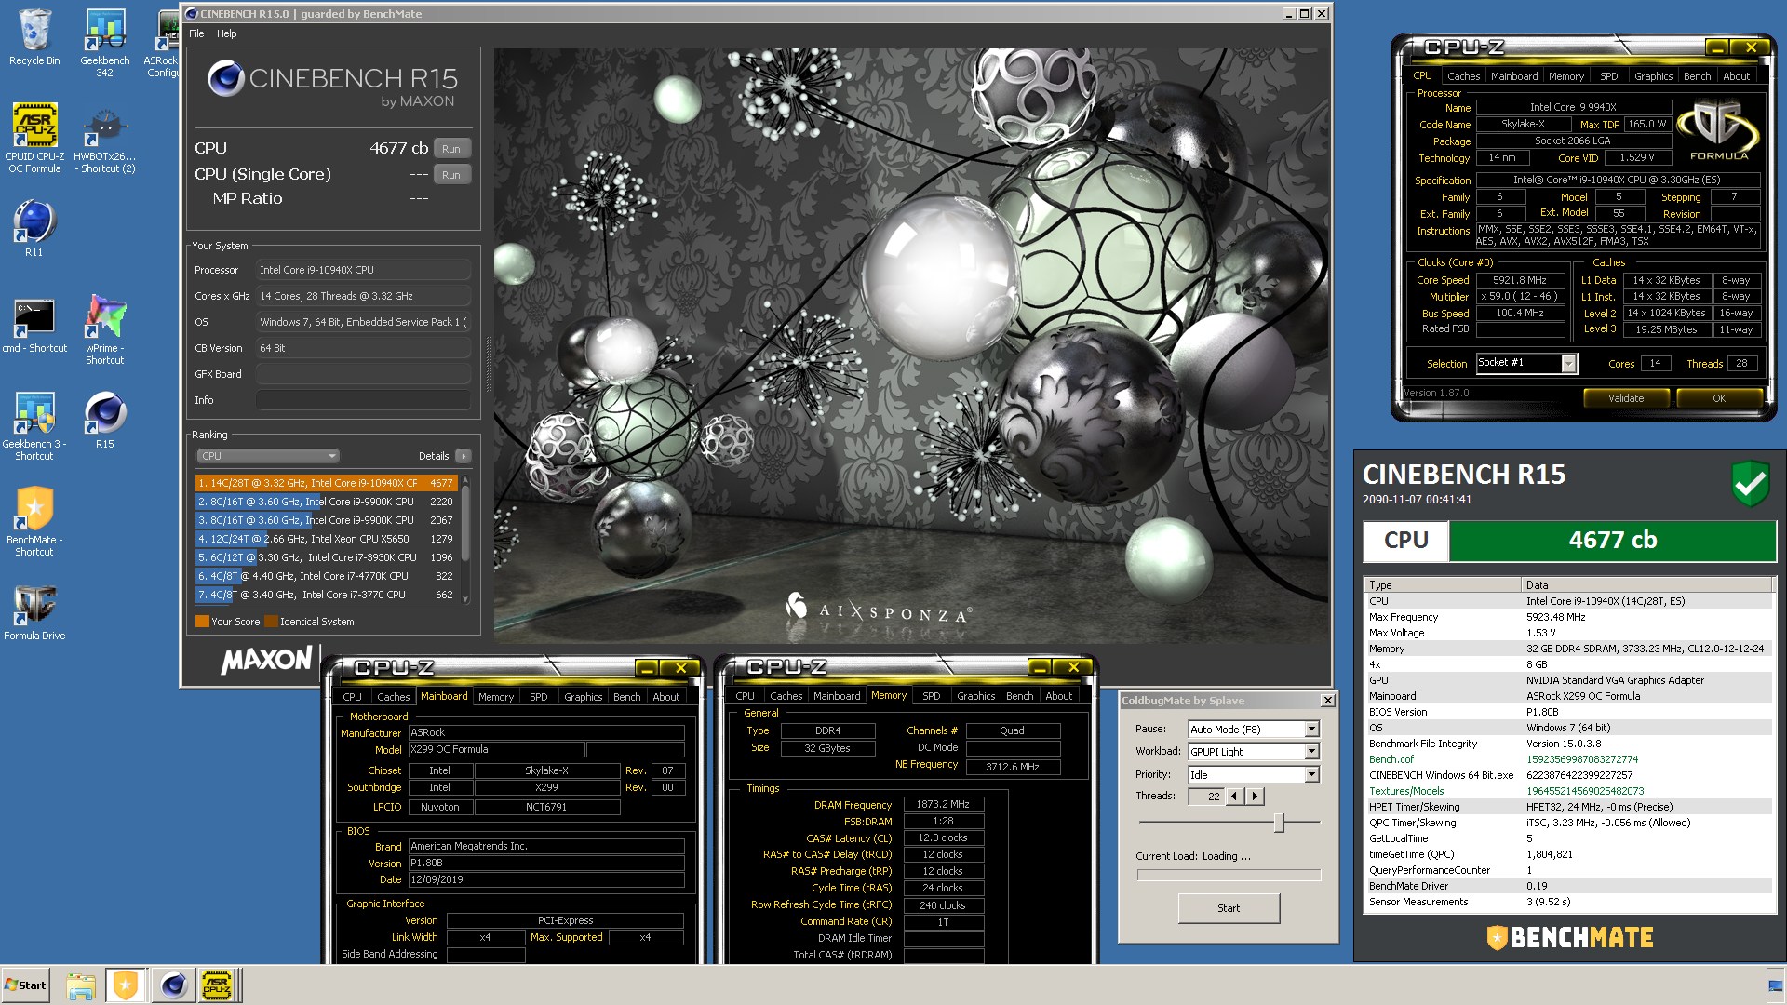Screen dimensions: 1787x1005
Task: Run the CPU benchmark in Cinebench
Action: point(451,149)
